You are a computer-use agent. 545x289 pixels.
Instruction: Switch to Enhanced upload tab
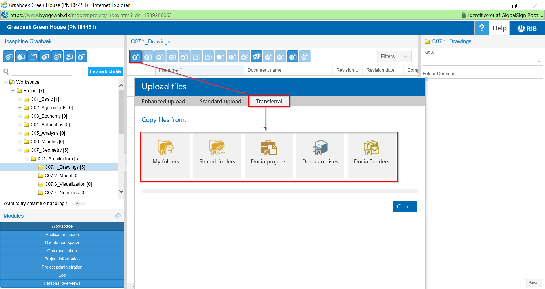pos(163,101)
